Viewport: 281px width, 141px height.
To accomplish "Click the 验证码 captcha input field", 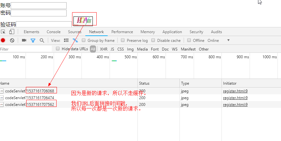I will (44, 24).
